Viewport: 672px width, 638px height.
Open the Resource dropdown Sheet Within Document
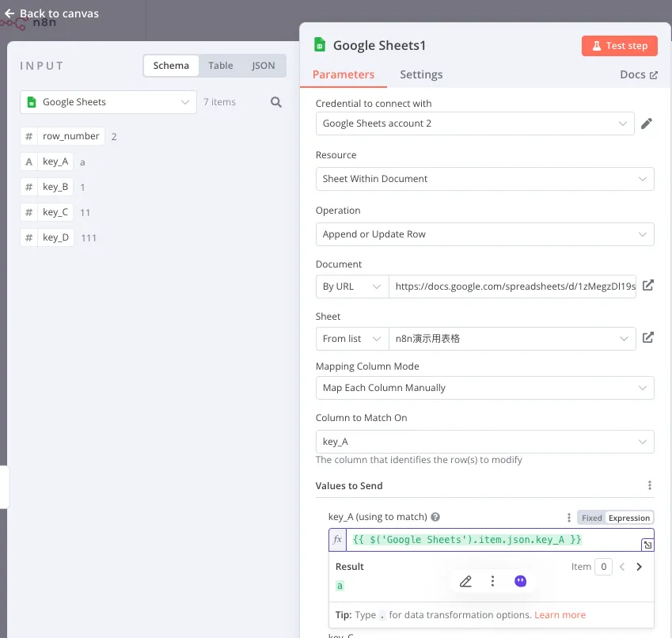point(484,179)
